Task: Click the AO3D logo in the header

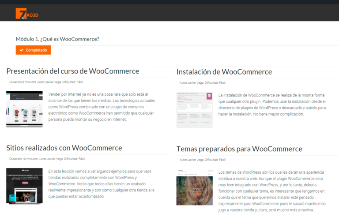Action: [27, 14]
